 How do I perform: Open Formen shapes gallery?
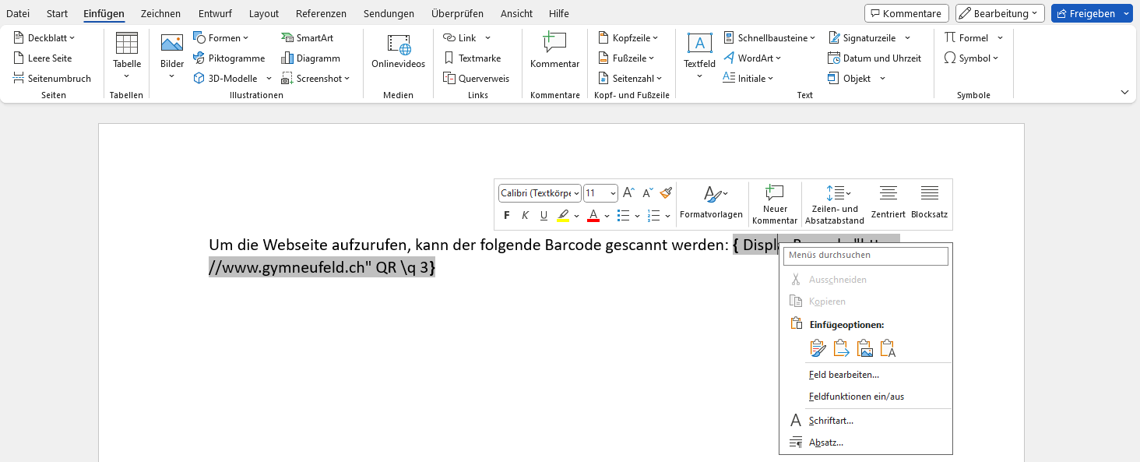coord(221,37)
